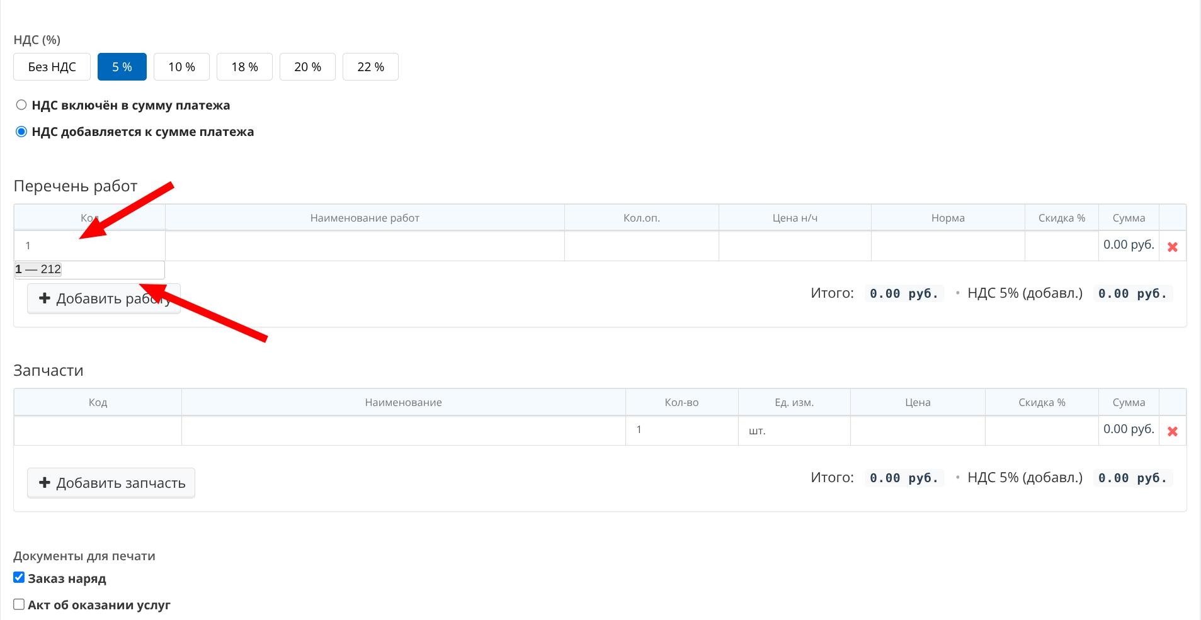Screen dimensions: 1201x620
Task: Click the Наименование работ input cell
Action: point(365,245)
